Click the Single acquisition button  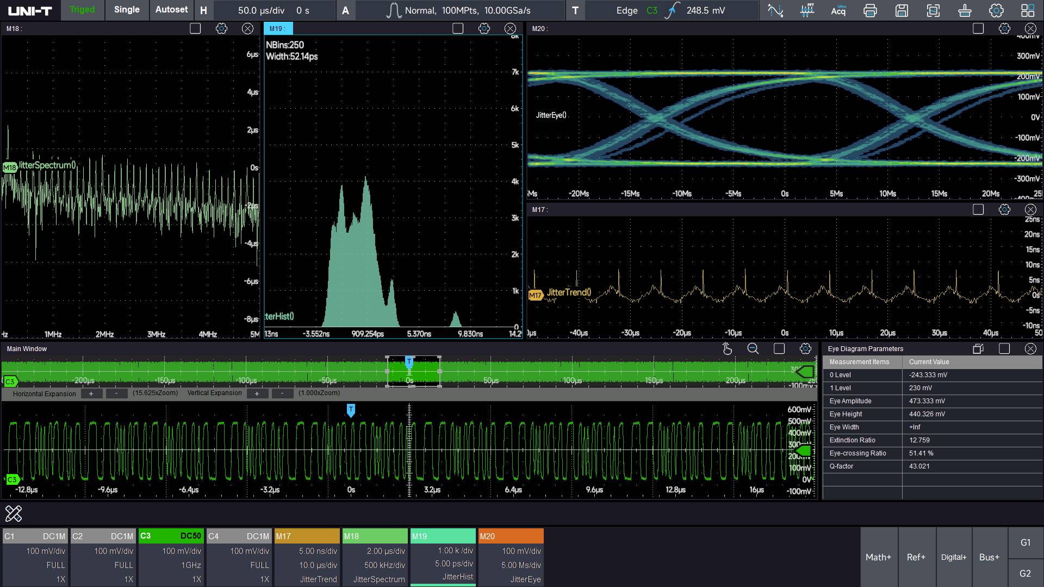[x=126, y=9]
